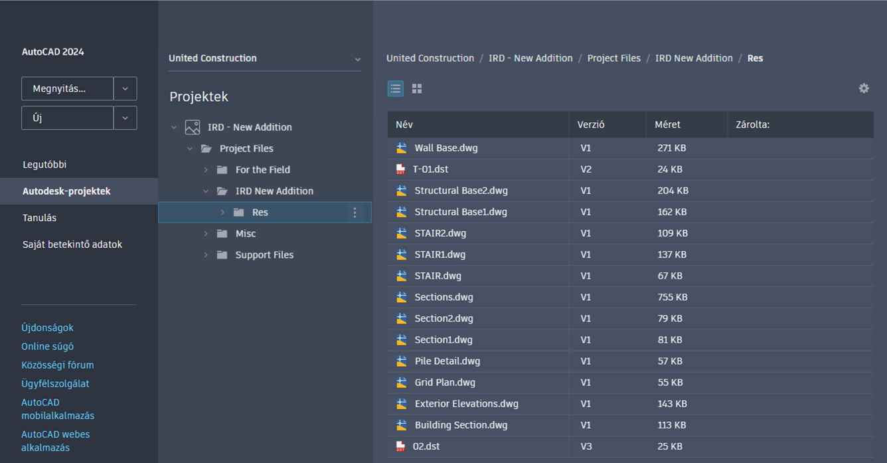Click the Section1.dwg file icon
The image size is (887, 463).
tap(402, 339)
